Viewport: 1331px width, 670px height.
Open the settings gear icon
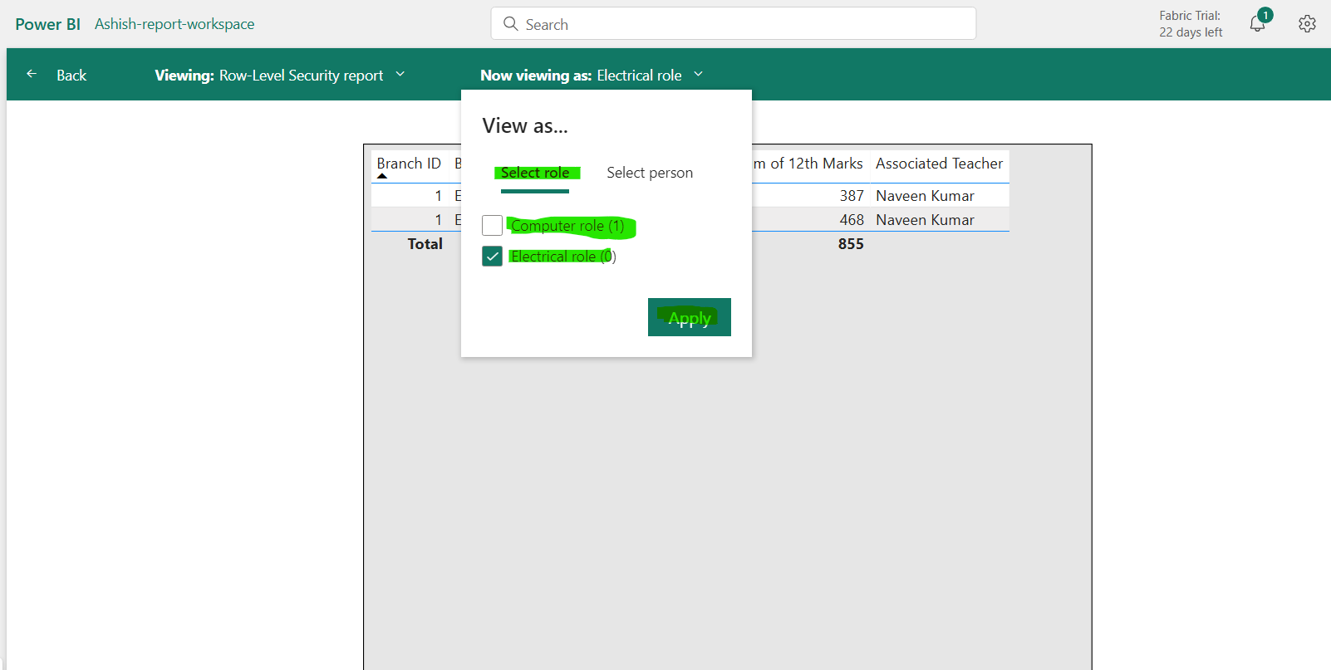click(x=1307, y=24)
